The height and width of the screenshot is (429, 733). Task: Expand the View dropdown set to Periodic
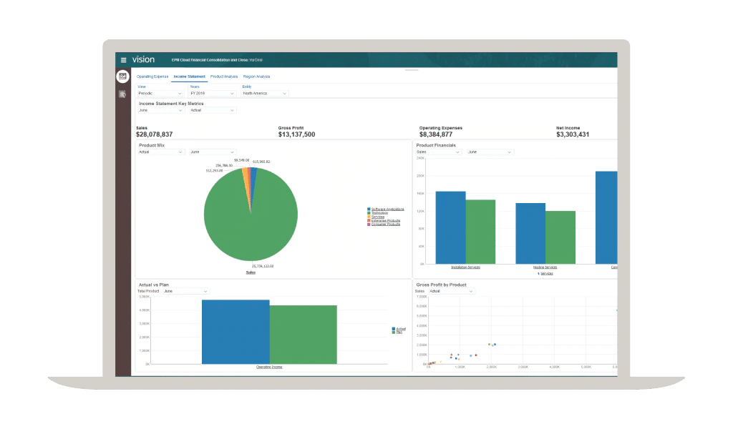[161, 94]
